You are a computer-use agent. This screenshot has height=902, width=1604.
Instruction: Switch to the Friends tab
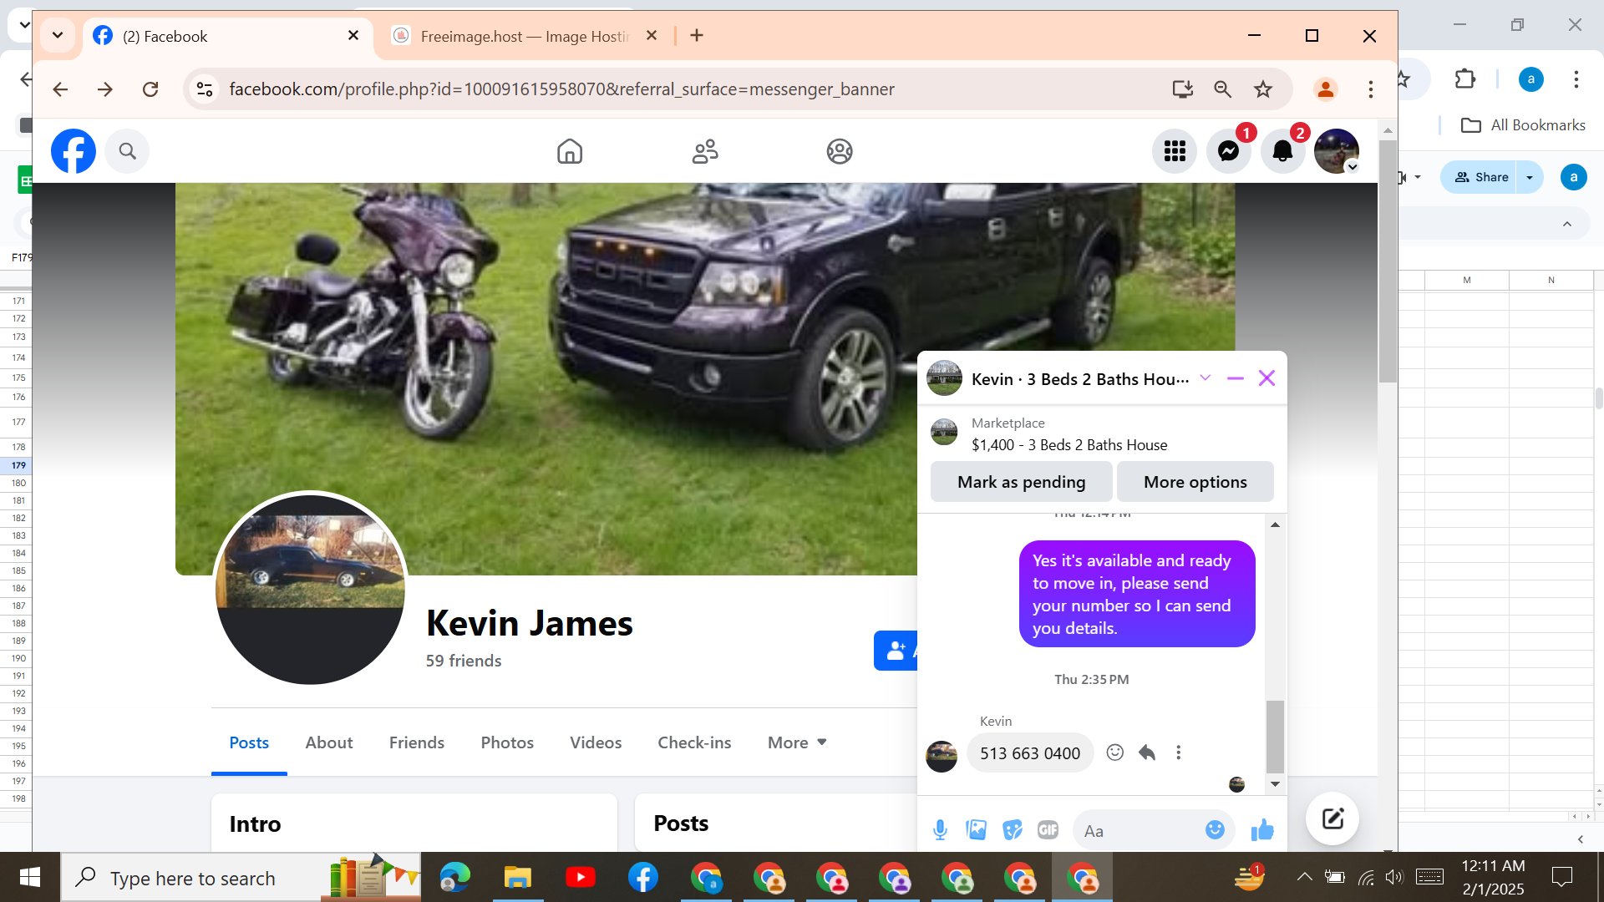pos(417,742)
